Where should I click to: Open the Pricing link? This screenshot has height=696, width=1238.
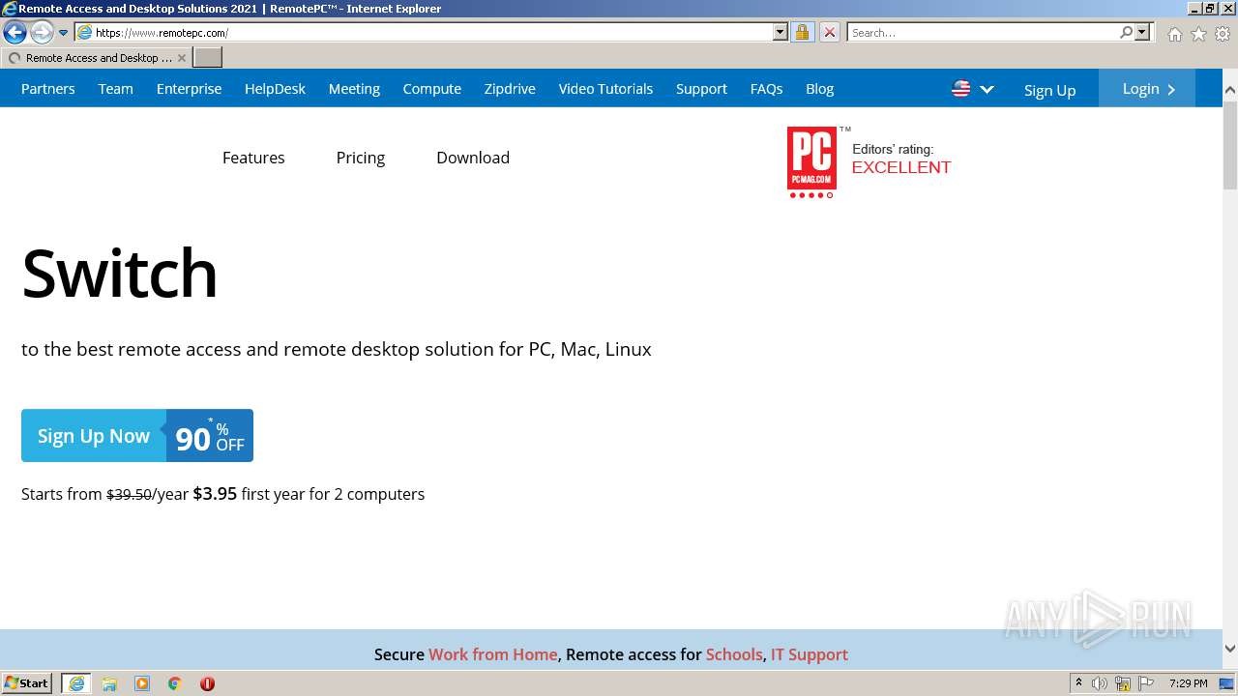(361, 158)
